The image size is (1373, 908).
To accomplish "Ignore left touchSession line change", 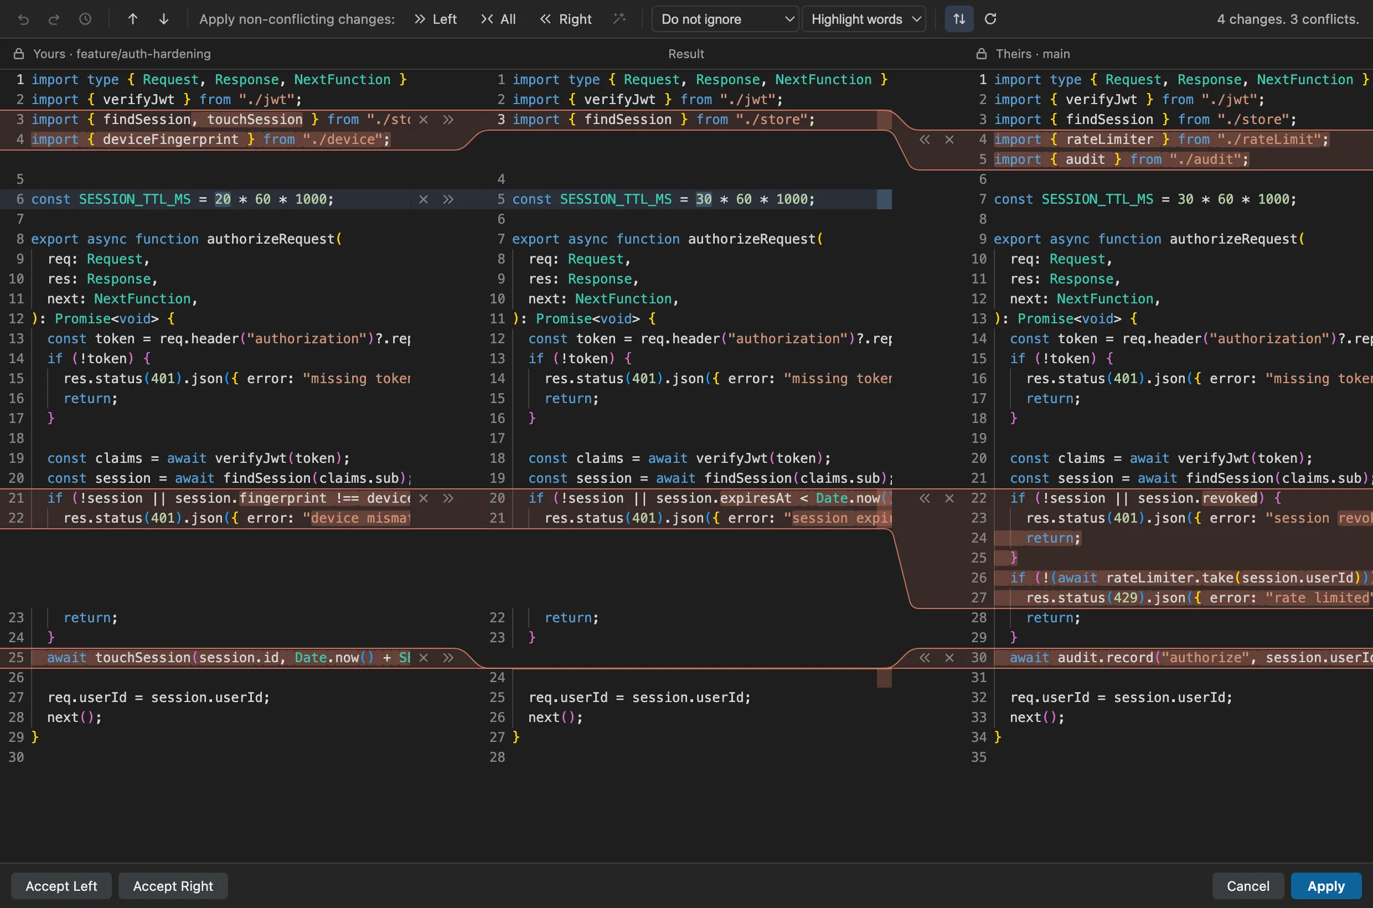I will [x=424, y=657].
